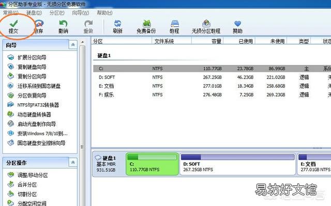Screen dimensions: 331x206
Task: Click the 调整/移动分区 item icon
Action: [10, 175]
